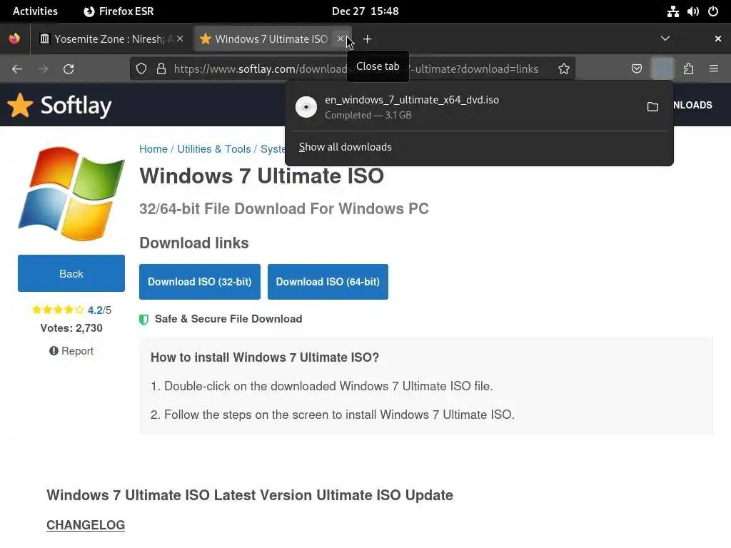Viewport: 731px width, 548px height.
Task: Open the GNOME Activities overview
Action: [35, 11]
